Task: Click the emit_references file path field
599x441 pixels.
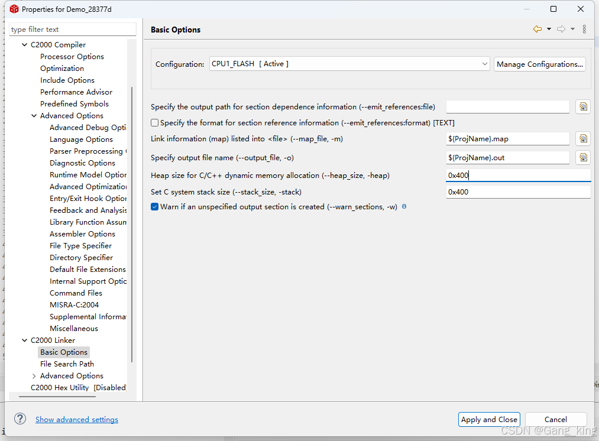Action: (508, 106)
